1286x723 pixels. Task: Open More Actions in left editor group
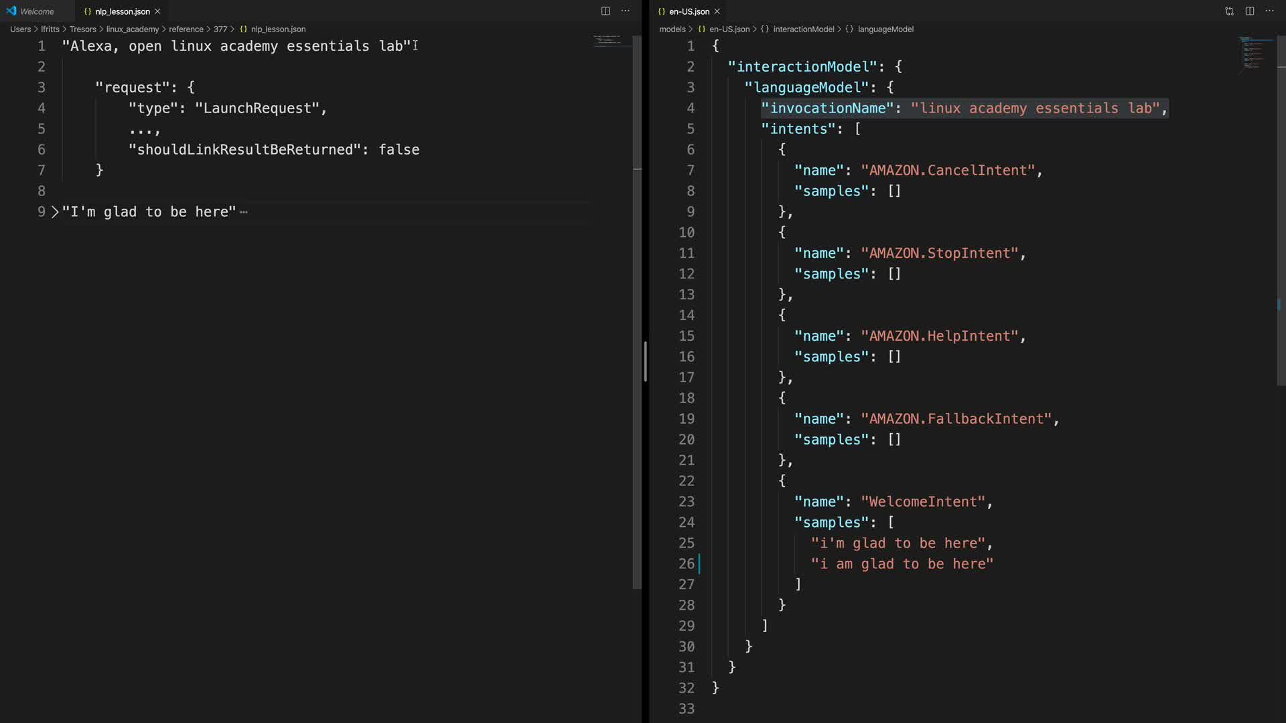pos(626,11)
